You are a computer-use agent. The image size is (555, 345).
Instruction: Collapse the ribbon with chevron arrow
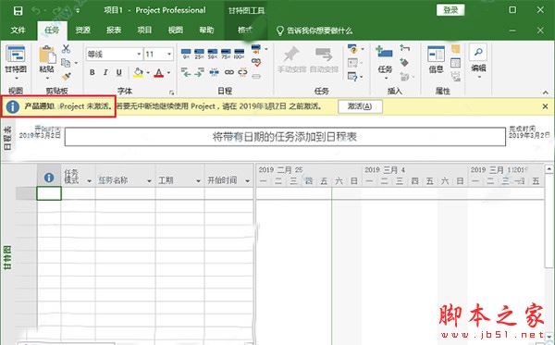point(546,92)
